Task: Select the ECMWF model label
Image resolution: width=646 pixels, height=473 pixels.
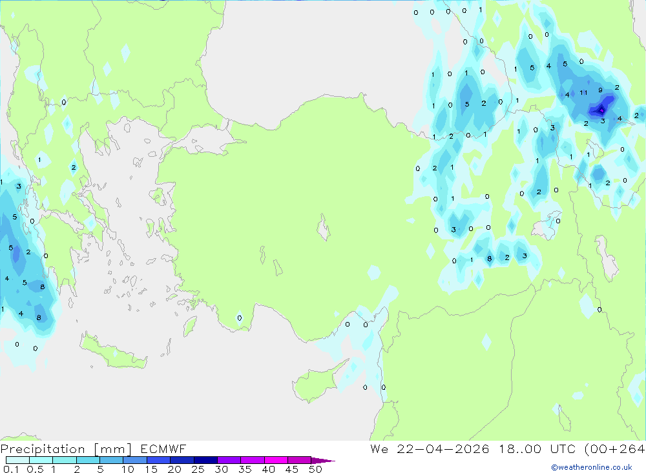Action: (163, 448)
